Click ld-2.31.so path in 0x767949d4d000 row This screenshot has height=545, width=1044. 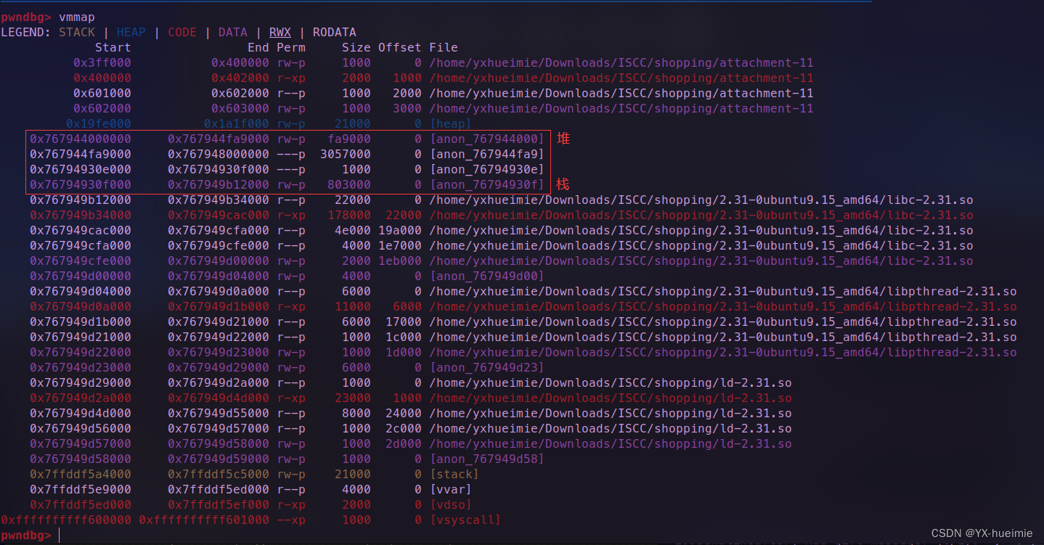tap(611, 413)
